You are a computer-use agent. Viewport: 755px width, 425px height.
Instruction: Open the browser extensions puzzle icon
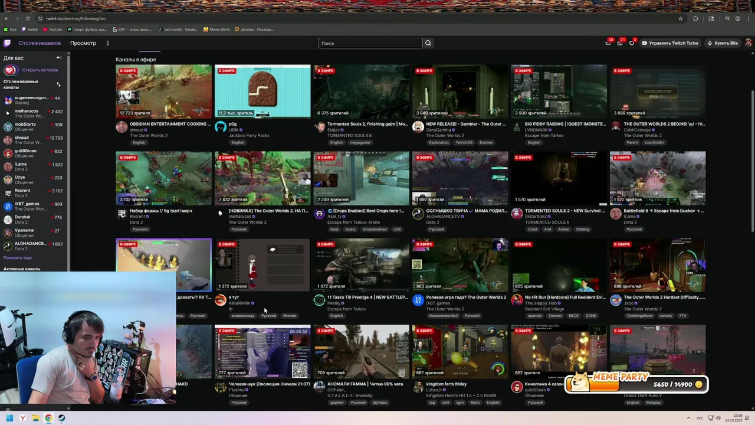(x=695, y=18)
